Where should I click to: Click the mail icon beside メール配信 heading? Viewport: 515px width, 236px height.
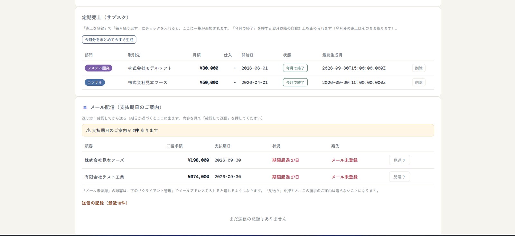pos(85,108)
